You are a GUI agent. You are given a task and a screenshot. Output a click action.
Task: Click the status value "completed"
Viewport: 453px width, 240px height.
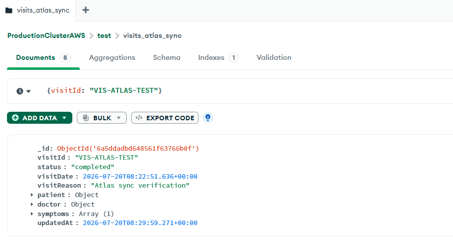(x=93, y=167)
